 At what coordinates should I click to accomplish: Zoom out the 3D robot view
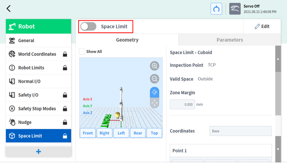(154, 79)
